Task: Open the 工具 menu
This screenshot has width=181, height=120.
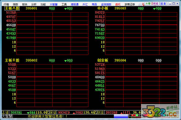Action: tap(64, 5)
